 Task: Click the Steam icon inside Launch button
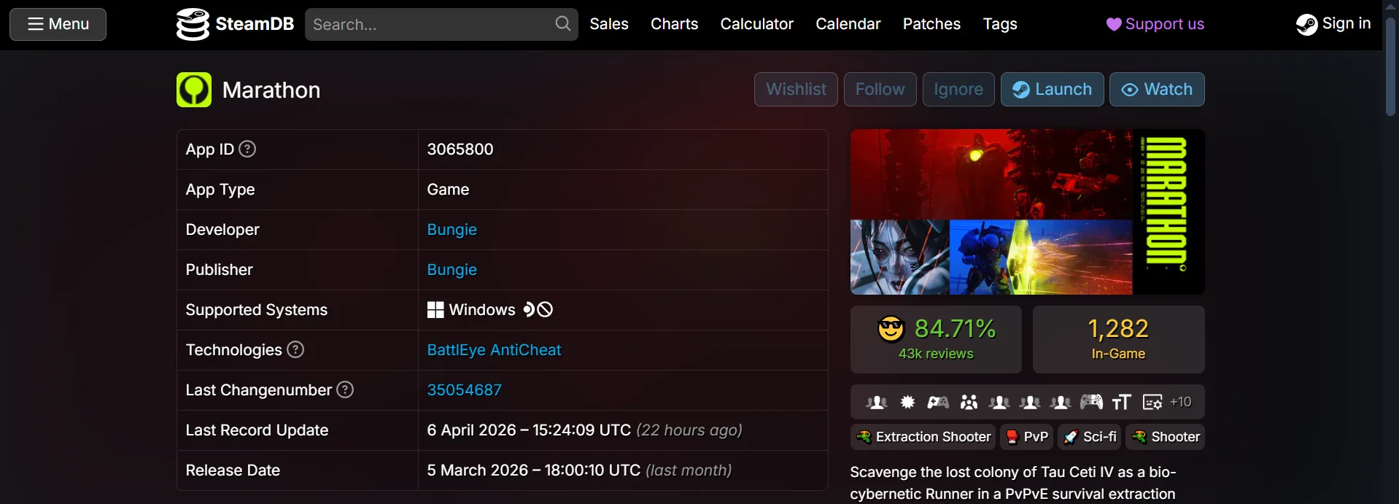click(x=1021, y=90)
